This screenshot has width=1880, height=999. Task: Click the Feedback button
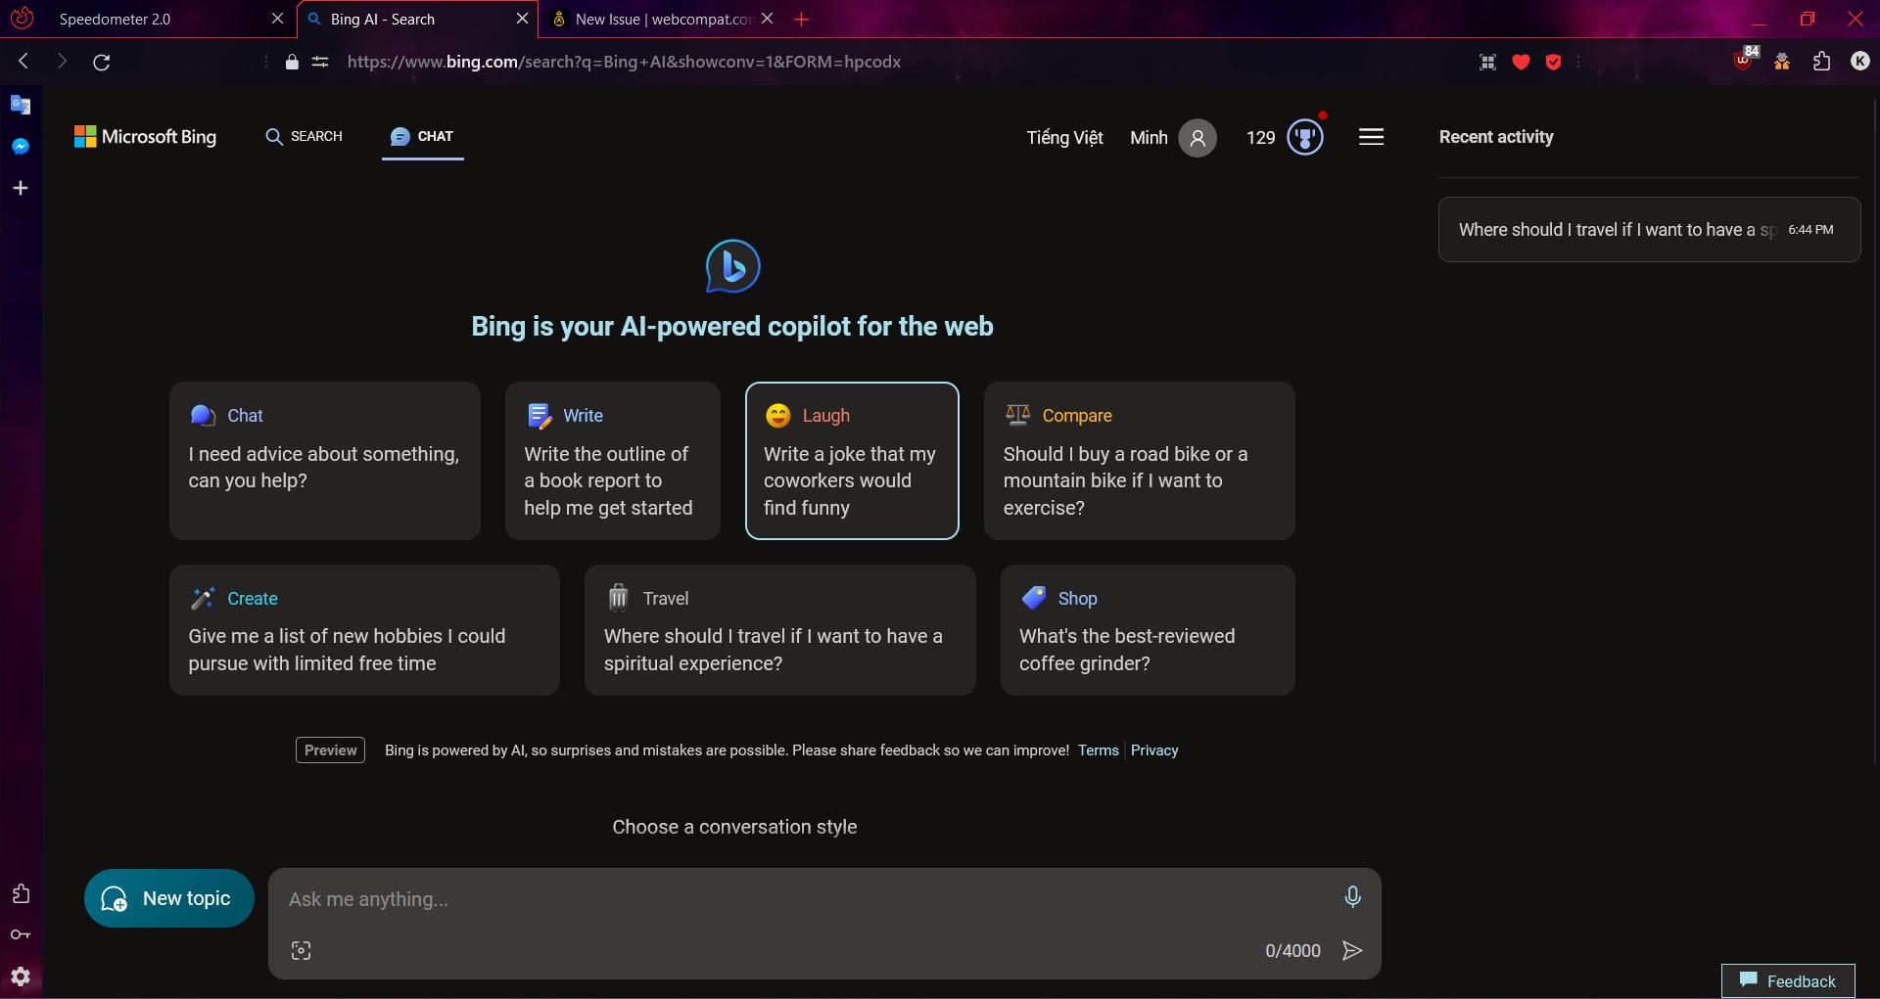tap(1788, 980)
